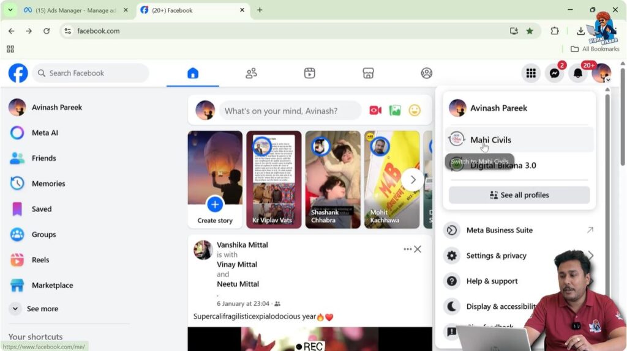The height and width of the screenshot is (351, 627).
Task: Switch to Mahi Civils profile
Action: click(519, 139)
